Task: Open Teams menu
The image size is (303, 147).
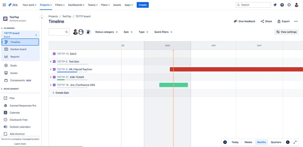Action: (93, 5)
